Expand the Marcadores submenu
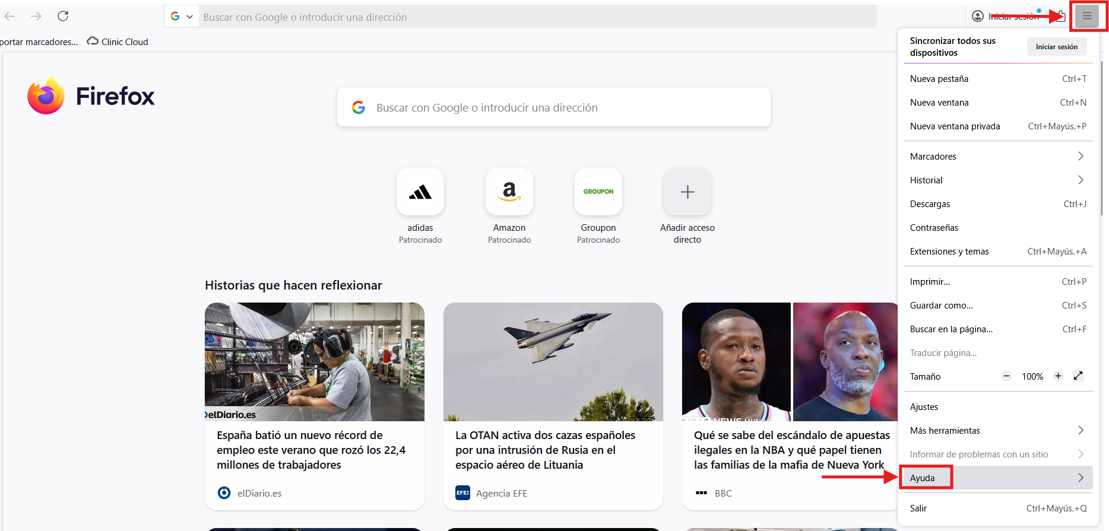1109x531 pixels. (997, 157)
